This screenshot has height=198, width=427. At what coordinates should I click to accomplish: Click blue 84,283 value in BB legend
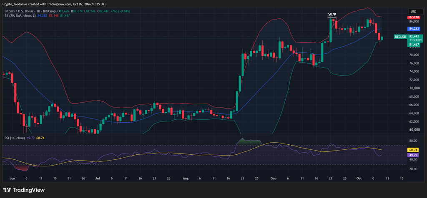coord(42,15)
